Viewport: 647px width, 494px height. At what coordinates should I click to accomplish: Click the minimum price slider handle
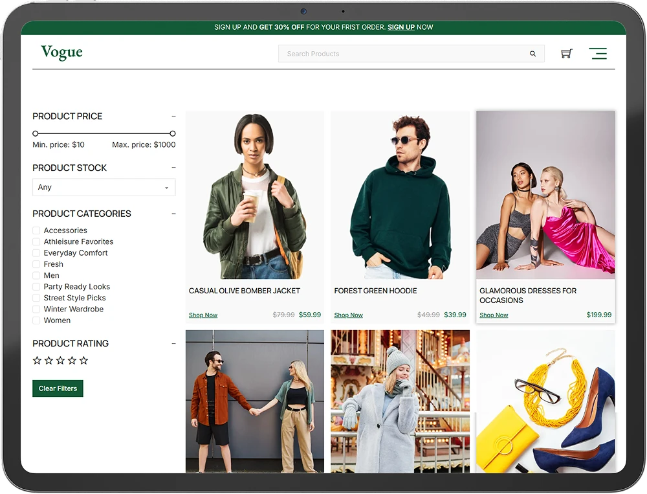(36, 133)
